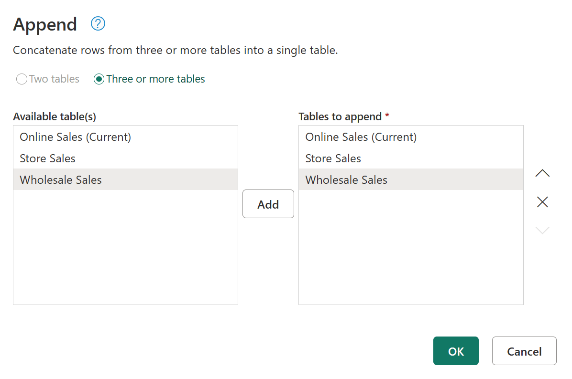Click the Append dialog title

click(x=45, y=24)
